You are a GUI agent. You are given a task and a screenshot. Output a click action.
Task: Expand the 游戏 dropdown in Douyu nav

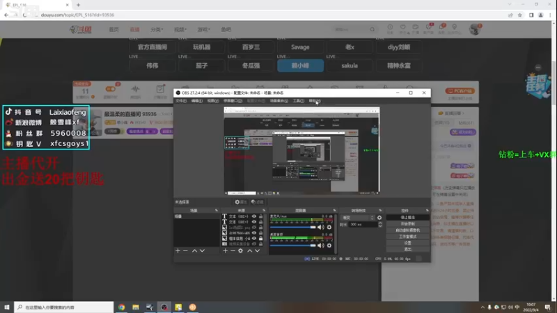click(x=204, y=29)
